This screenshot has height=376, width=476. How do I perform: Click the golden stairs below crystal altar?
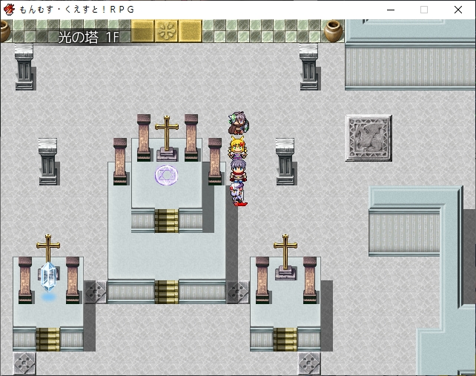[48, 339]
